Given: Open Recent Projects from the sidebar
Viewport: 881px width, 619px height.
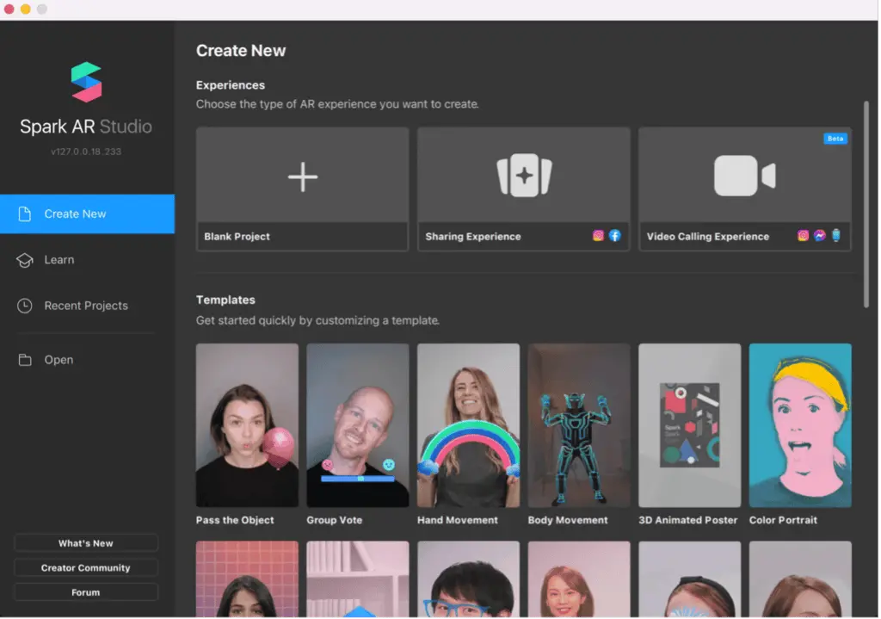Looking at the screenshot, I should point(86,306).
